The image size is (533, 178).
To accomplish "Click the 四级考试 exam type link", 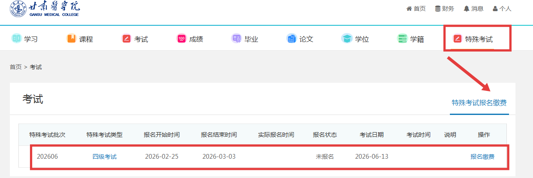I will coord(105,157).
